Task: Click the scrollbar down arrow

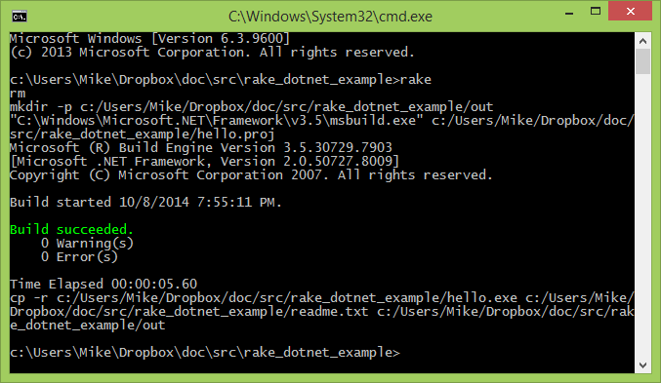Action: pyautogui.click(x=642, y=365)
